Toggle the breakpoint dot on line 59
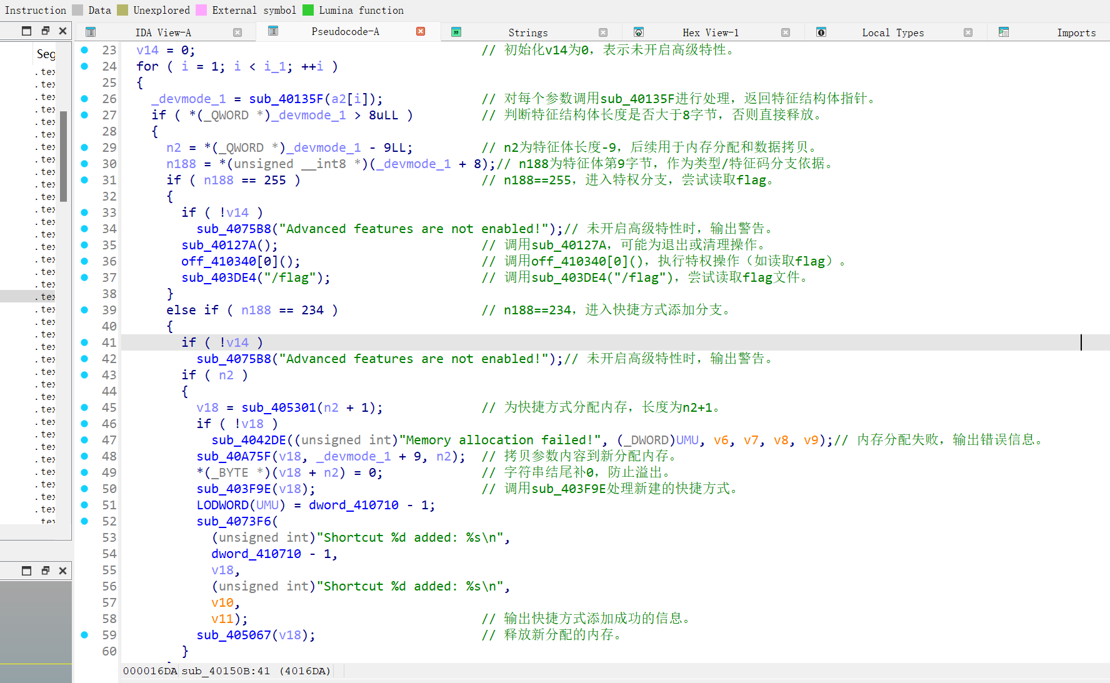This screenshot has height=683, width=1110. pos(84,635)
